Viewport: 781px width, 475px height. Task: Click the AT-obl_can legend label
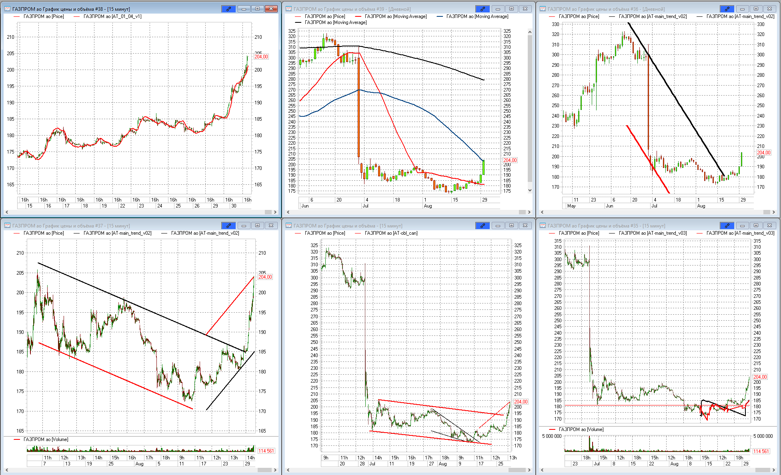390,233
